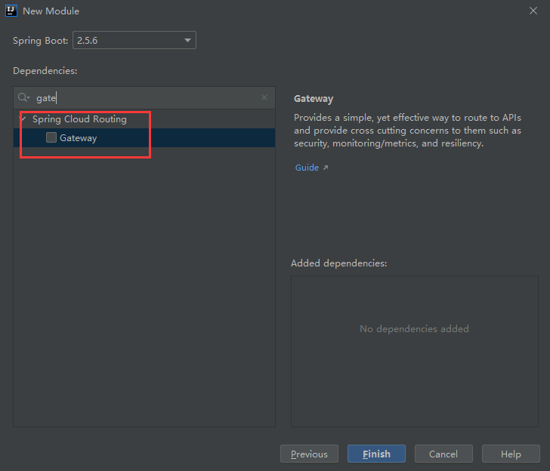Click the search magnifier icon
Image resolution: width=550 pixels, height=471 pixels.
pyautogui.click(x=23, y=97)
